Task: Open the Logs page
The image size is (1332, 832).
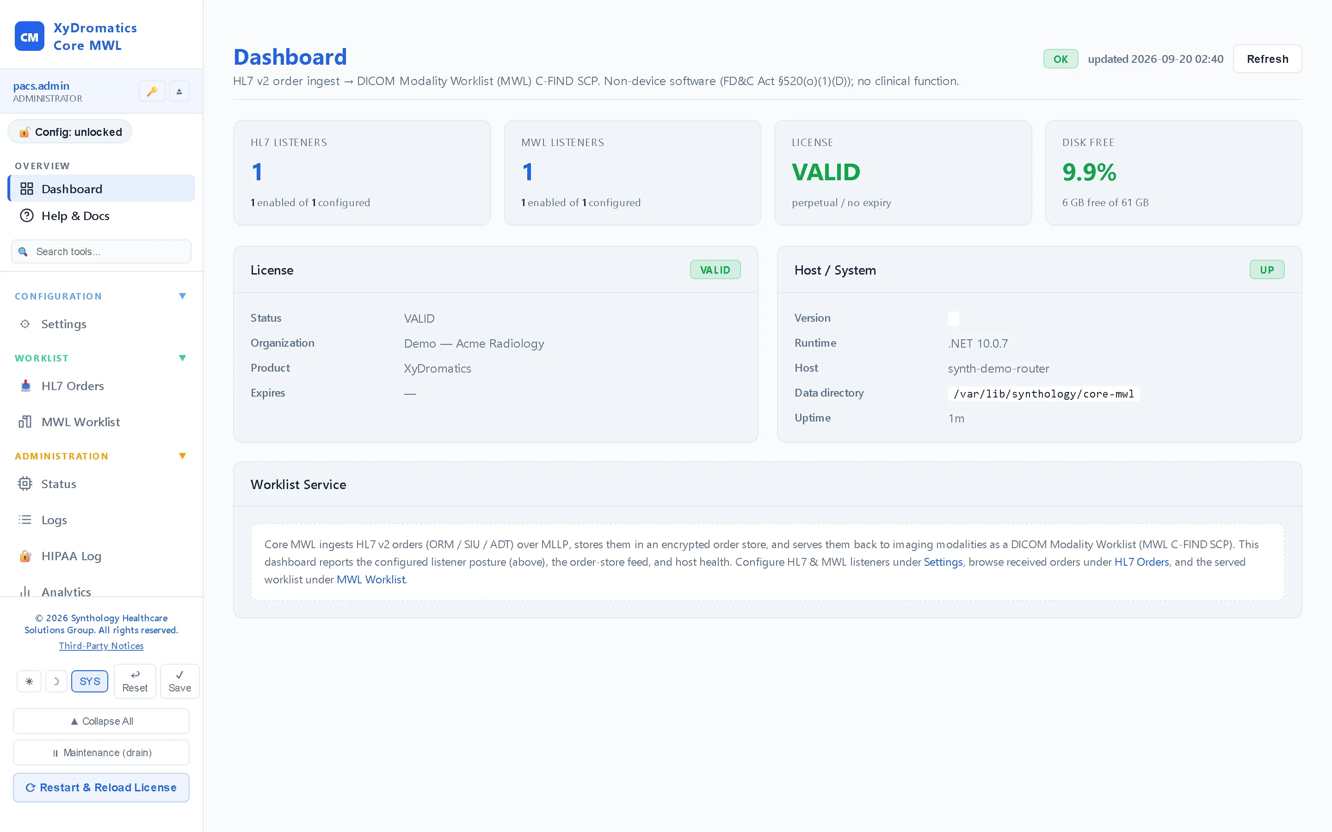Action: (x=101, y=520)
